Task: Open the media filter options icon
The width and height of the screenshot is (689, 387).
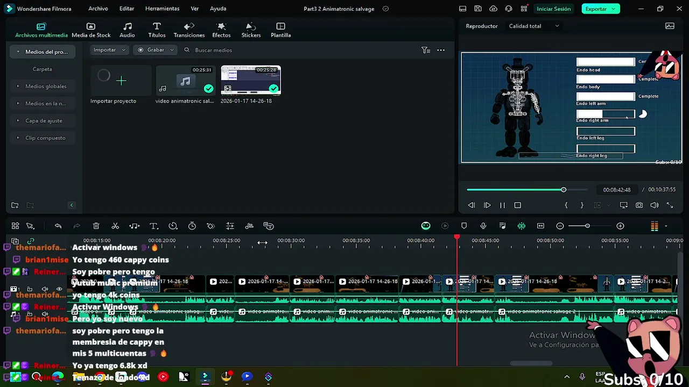Action: pos(426,50)
